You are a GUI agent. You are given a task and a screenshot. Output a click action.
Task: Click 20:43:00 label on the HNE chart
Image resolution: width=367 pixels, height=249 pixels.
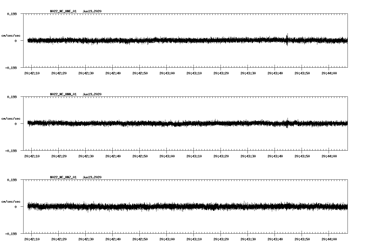tap(167, 73)
